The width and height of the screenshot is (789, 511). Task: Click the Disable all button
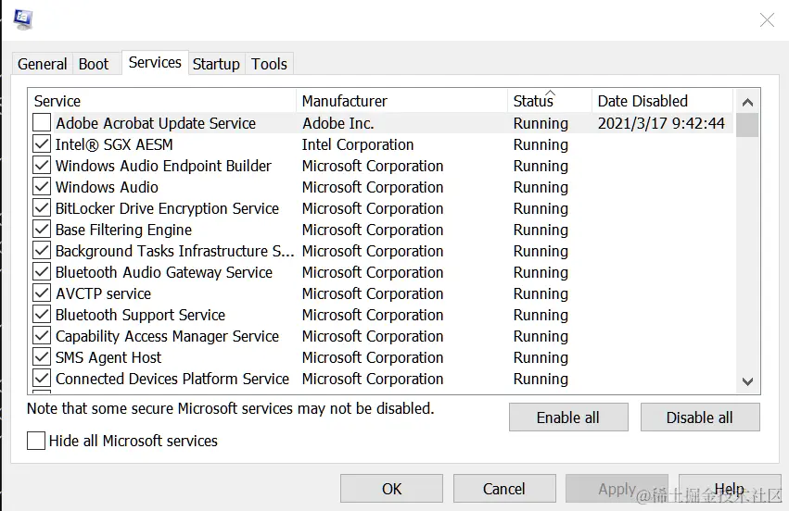pos(699,418)
